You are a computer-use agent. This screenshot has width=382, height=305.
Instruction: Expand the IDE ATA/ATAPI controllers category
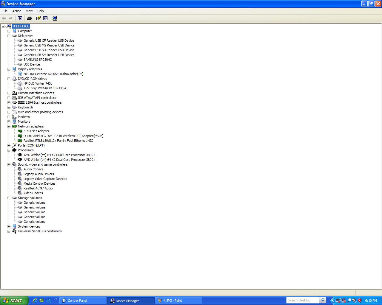point(9,98)
